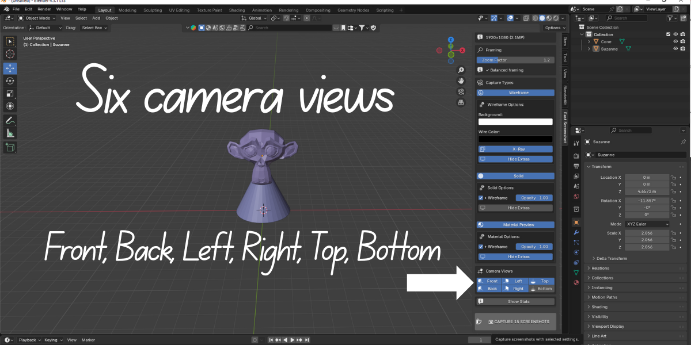Click the white Background color swatch
The width and height of the screenshot is (691, 345).
[515, 122]
